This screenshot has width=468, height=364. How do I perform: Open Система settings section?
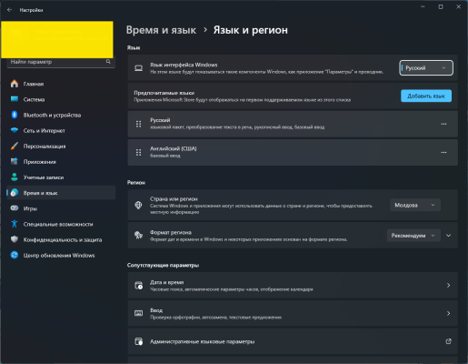click(61, 99)
